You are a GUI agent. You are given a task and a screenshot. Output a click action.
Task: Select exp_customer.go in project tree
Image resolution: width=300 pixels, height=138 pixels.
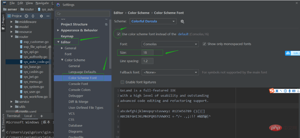coord(36,42)
